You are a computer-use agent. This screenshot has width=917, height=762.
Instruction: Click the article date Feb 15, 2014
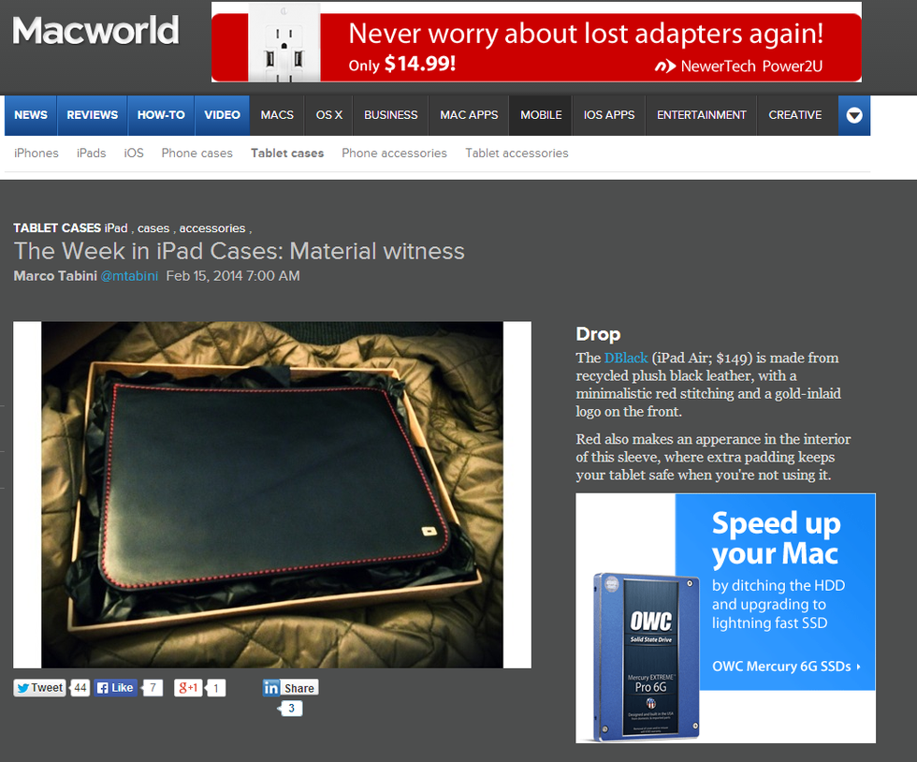pos(233,276)
